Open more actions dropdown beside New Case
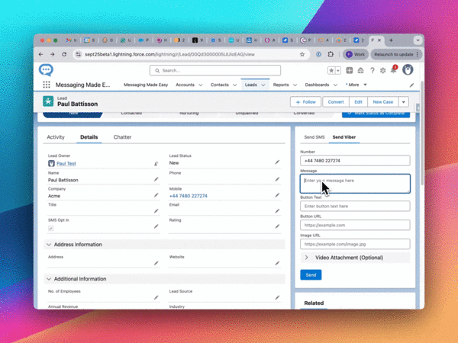 click(403, 101)
